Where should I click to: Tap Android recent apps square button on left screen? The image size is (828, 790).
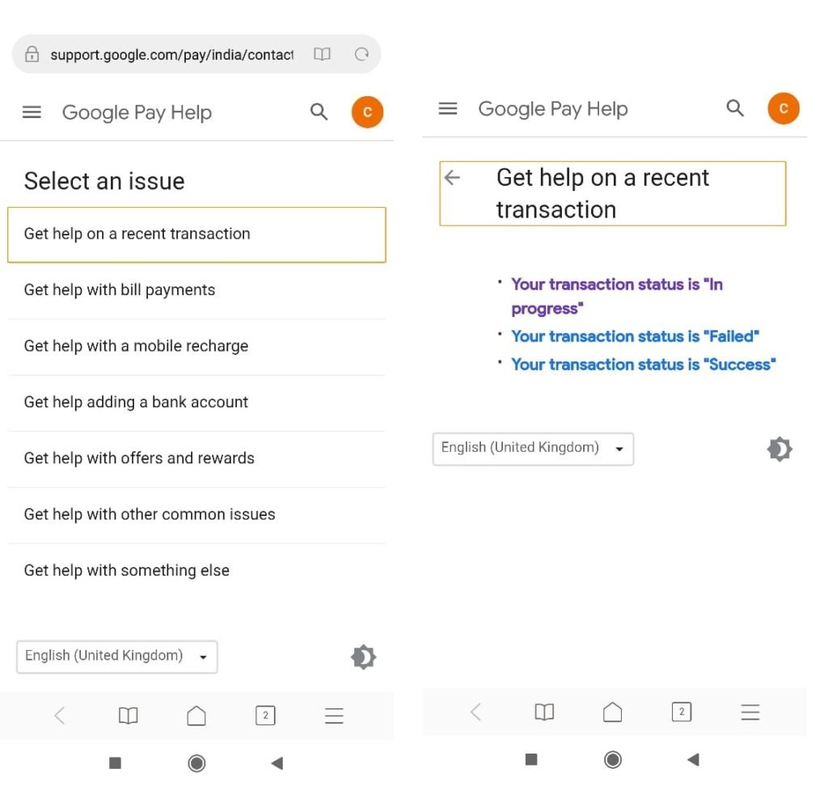point(115,763)
